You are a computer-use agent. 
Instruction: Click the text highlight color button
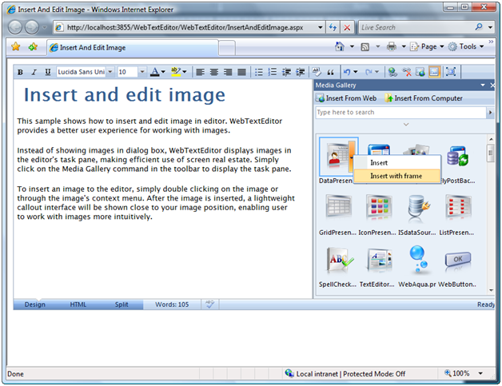(176, 72)
